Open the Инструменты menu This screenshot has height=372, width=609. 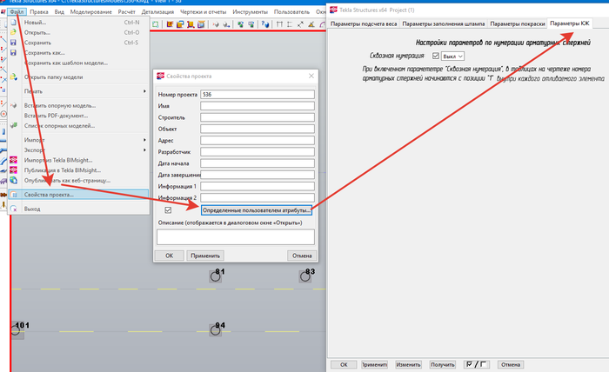pos(251,12)
